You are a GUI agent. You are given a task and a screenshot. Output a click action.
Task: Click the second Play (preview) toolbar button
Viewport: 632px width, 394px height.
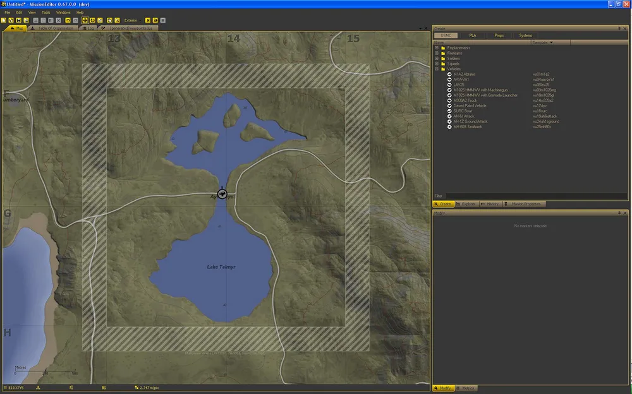click(x=155, y=20)
